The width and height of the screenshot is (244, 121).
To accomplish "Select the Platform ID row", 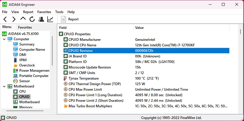I will (147, 62).
